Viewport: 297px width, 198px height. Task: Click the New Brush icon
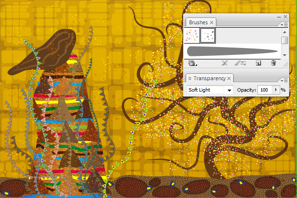coord(258,63)
